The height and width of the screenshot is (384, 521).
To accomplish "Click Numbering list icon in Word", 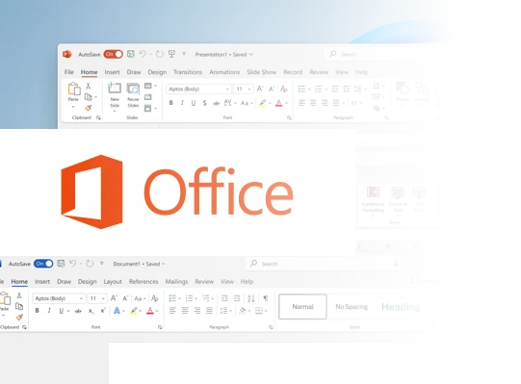I will [x=189, y=298].
